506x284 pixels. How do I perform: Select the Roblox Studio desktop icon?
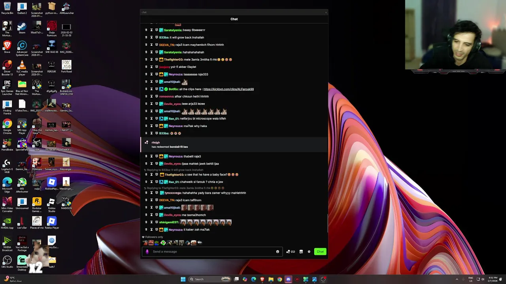click(x=51, y=204)
